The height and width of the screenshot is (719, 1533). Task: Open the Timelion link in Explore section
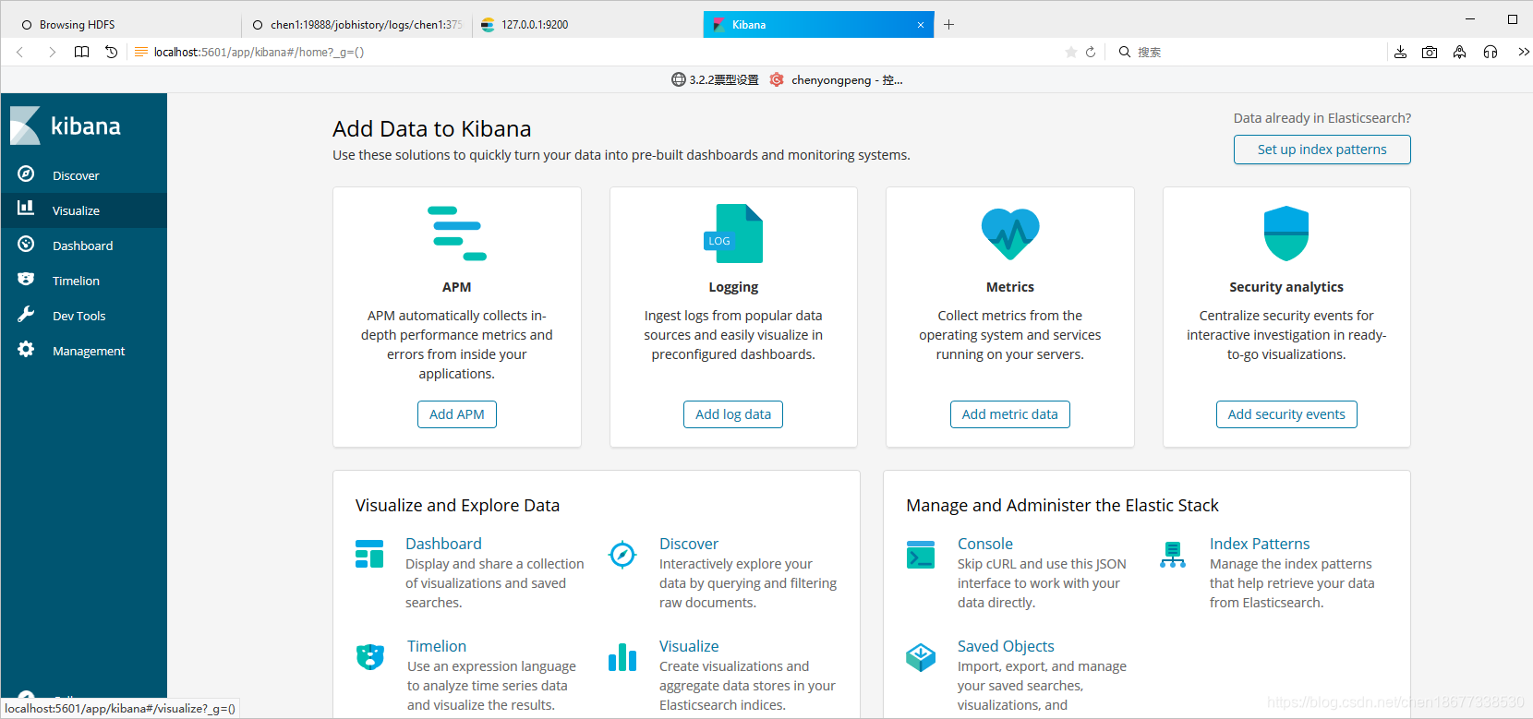437,646
